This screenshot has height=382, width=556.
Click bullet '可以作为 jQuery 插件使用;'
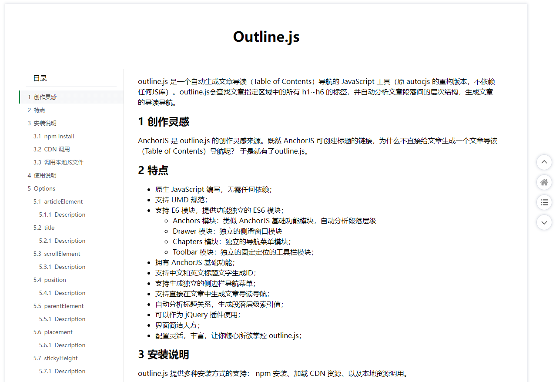pyautogui.click(x=198, y=315)
